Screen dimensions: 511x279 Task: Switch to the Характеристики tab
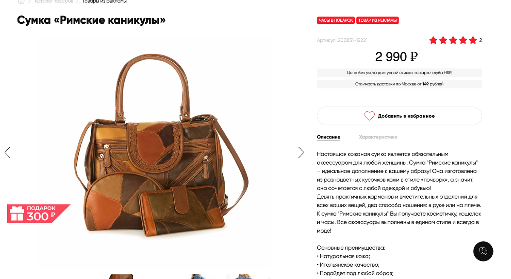tap(378, 137)
